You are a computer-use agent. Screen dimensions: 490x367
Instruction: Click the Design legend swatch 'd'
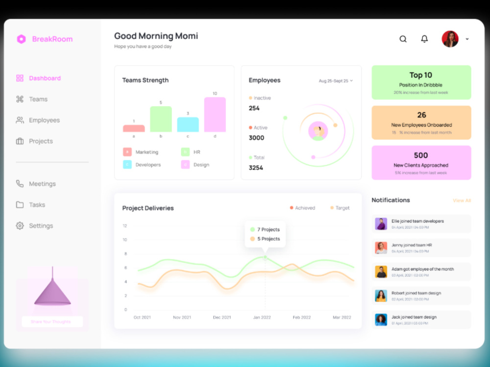tap(185, 164)
